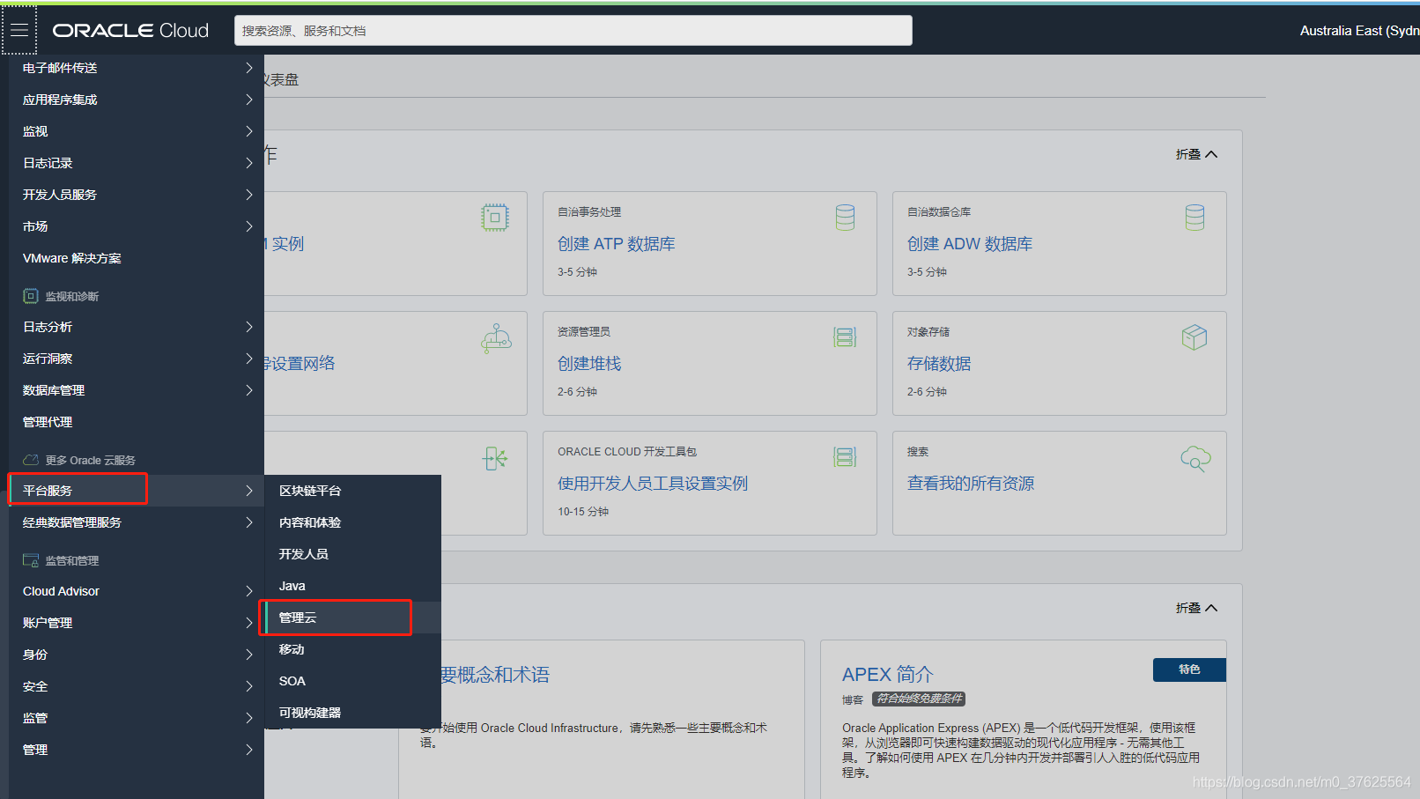Click the instance card chip icon
Image resolution: width=1420 pixels, height=799 pixels.
495,218
